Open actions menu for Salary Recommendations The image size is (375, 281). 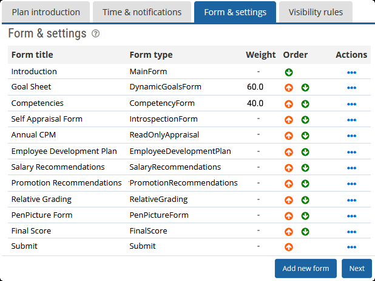click(351, 168)
